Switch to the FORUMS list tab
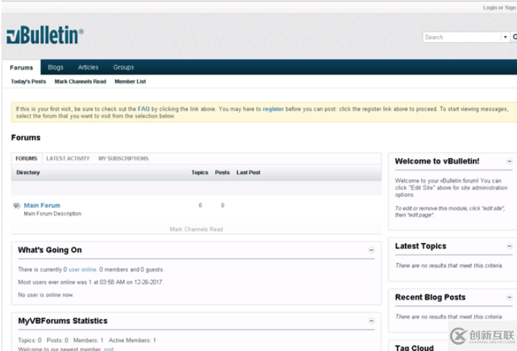The width and height of the screenshot is (517, 351). (26, 159)
